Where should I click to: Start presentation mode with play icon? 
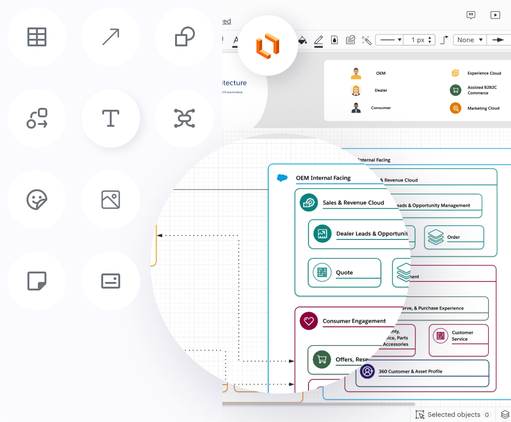point(495,15)
